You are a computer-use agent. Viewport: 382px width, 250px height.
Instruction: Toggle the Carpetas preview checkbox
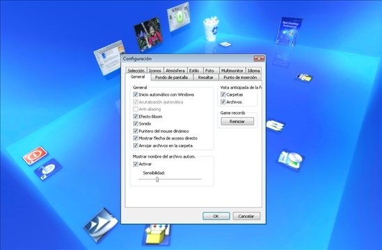point(223,94)
